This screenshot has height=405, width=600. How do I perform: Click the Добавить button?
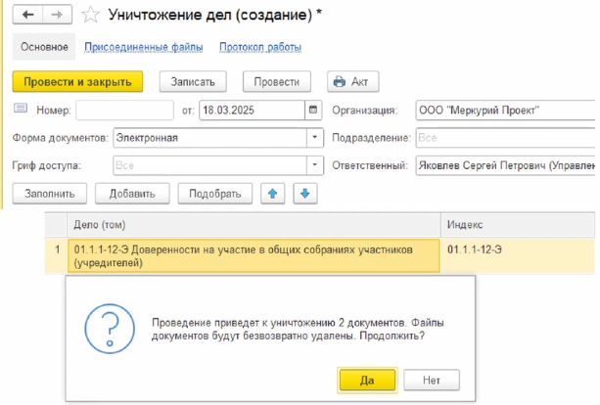(132, 194)
